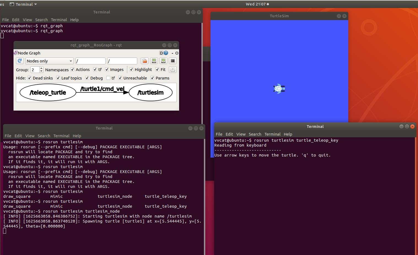The width and height of the screenshot is (418, 255).
Task: Open Edit menu in turtlesim_node terminal
Action: (18, 136)
